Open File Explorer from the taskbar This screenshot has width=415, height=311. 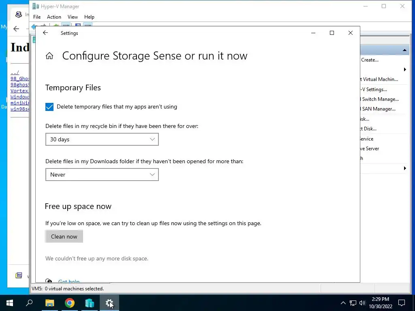click(x=49, y=303)
